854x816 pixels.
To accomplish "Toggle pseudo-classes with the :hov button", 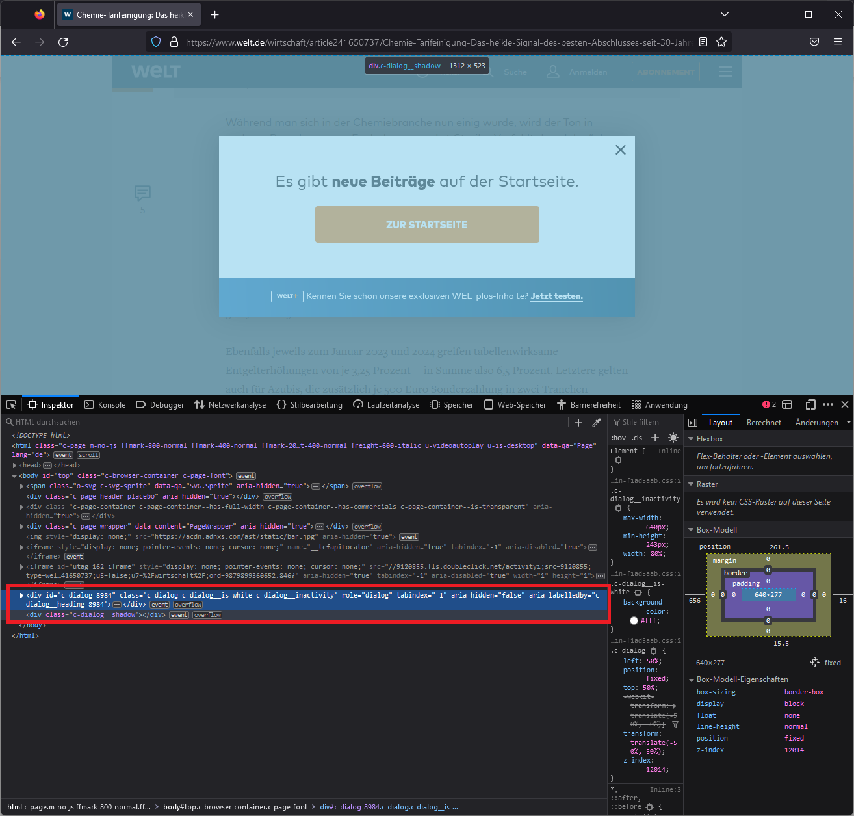I will coord(617,438).
